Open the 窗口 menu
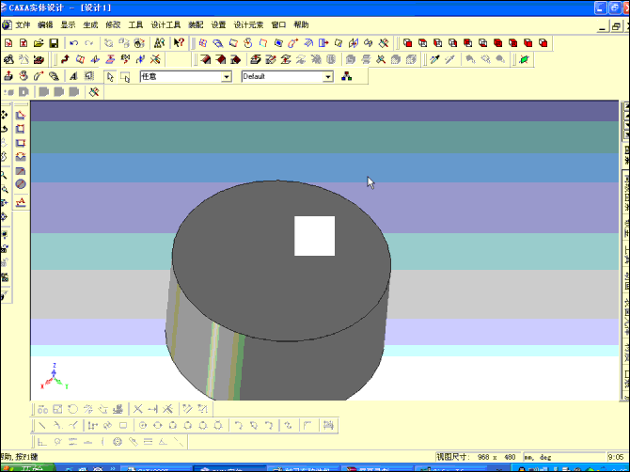This screenshot has height=472, width=630. point(278,24)
